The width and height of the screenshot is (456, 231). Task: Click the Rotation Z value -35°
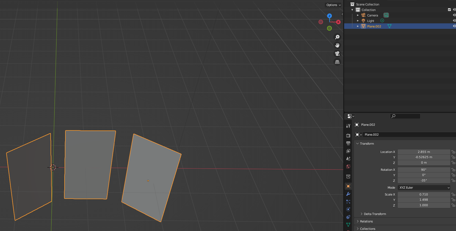pos(424,180)
